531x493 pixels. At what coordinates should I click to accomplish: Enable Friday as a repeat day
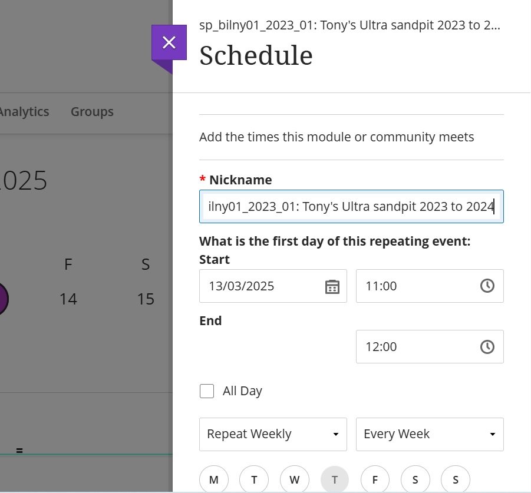pyautogui.click(x=375, y=479)
